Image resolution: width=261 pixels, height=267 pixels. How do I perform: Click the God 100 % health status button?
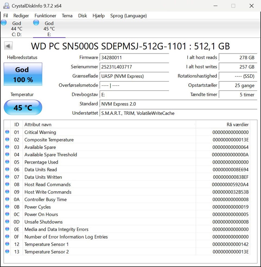23,74
